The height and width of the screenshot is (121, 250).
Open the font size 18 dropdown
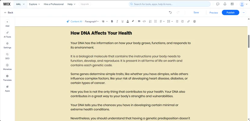pos(105,21)
